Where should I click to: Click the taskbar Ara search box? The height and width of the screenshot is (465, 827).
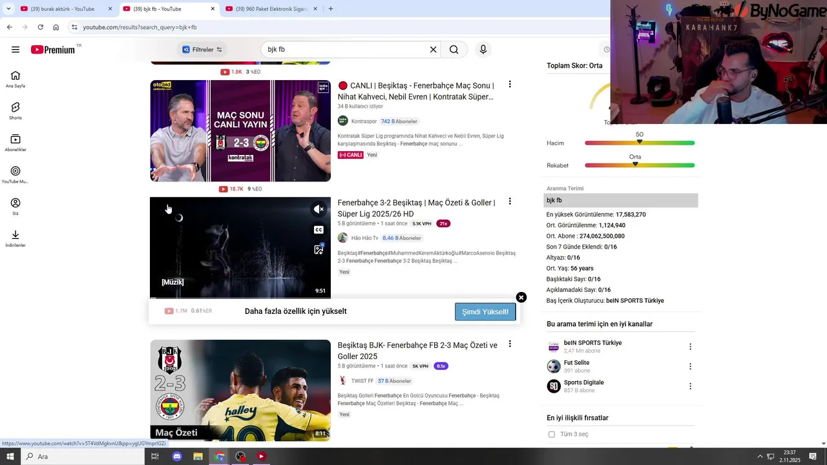click(83, 457)
